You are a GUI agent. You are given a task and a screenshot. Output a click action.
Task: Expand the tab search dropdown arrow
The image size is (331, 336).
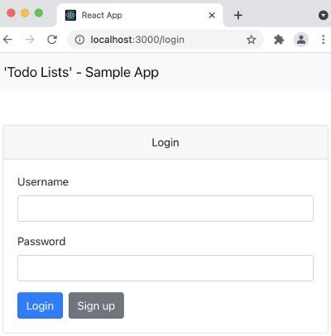[x=324, y=15]
